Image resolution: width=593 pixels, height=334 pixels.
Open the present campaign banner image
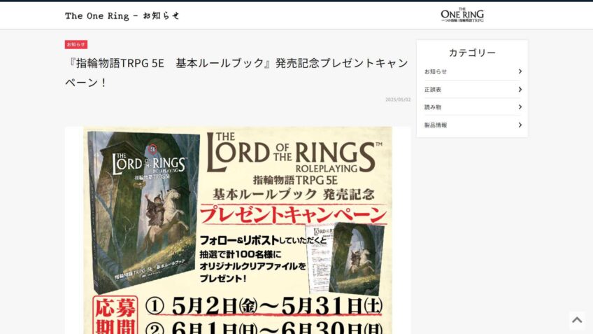coord(238,230)
